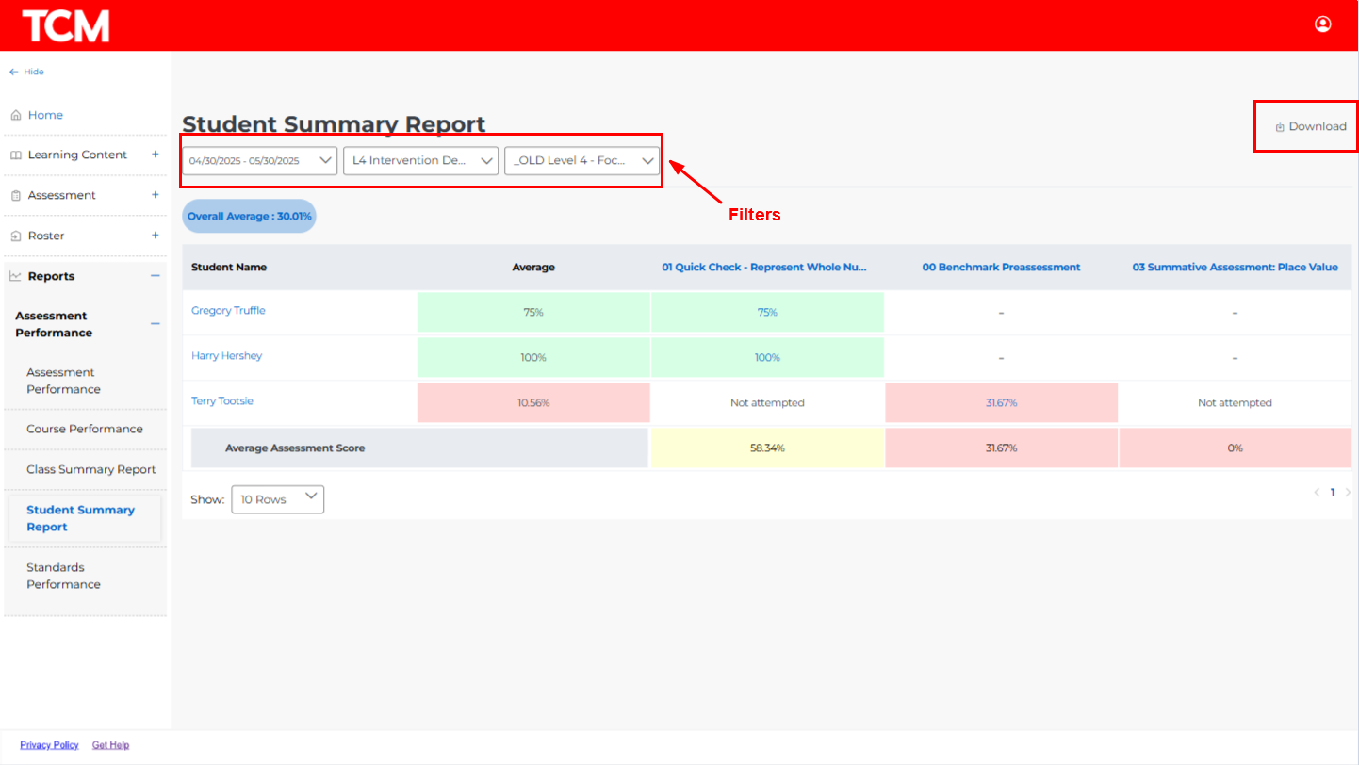Click the Home icon in sidebar
The height and width of the screenshot is (765, 1359).
(x=16, y=116)
